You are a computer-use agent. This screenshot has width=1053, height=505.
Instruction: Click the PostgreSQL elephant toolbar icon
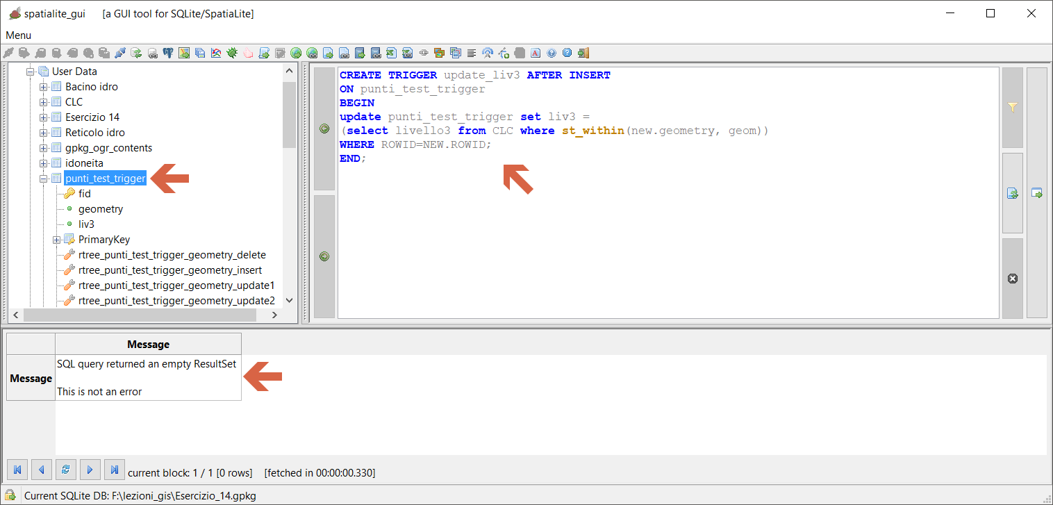point(168,53)
